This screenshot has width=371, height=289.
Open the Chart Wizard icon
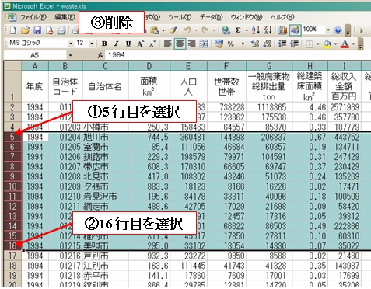[x=283, y=30]
